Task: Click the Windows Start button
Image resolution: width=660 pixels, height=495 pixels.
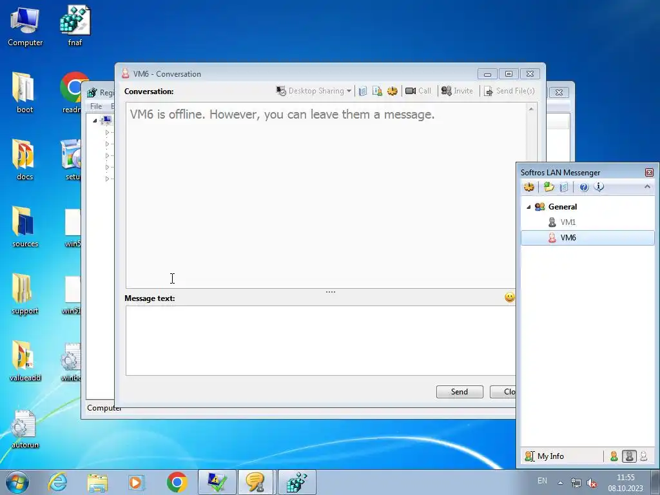Action: click(17, 482)
